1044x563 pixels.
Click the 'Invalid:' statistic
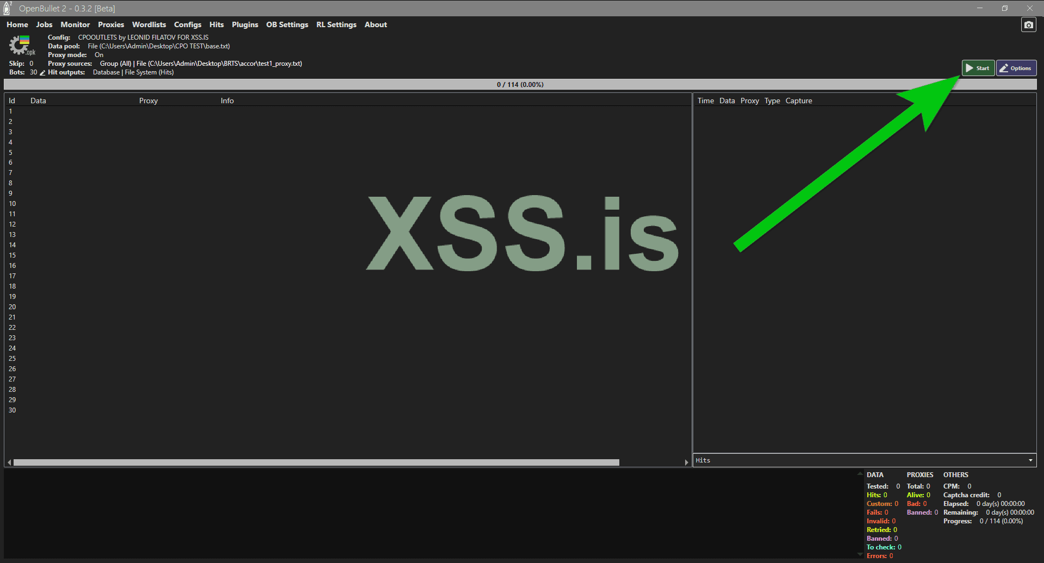pyautogui.click(x=881, y=521)
